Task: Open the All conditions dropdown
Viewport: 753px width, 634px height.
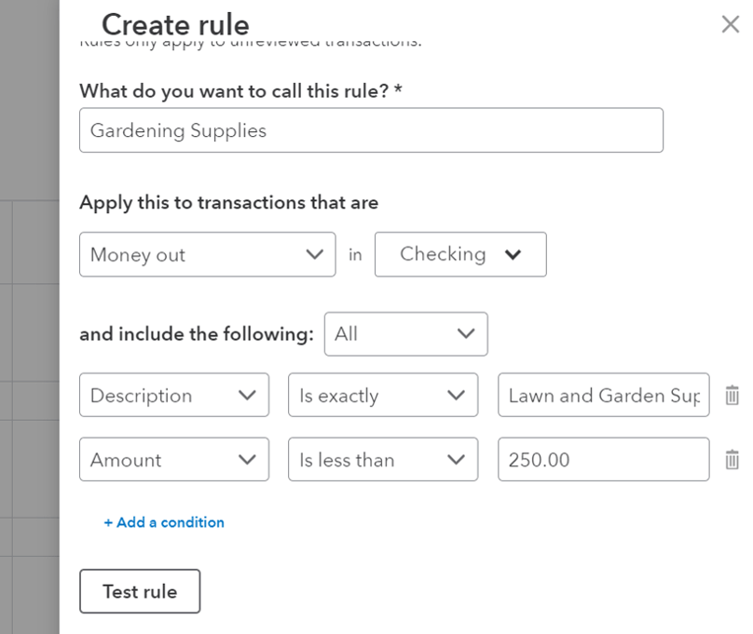Action: point(405,334)
